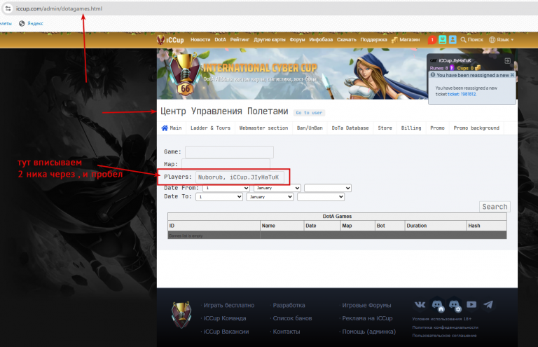Open Другие карты in top menu

tap(269, 40)
